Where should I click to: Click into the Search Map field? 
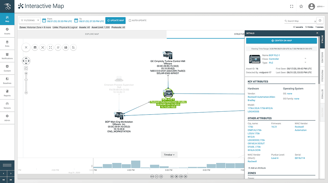pyautogui.click(x=300, y=21)
